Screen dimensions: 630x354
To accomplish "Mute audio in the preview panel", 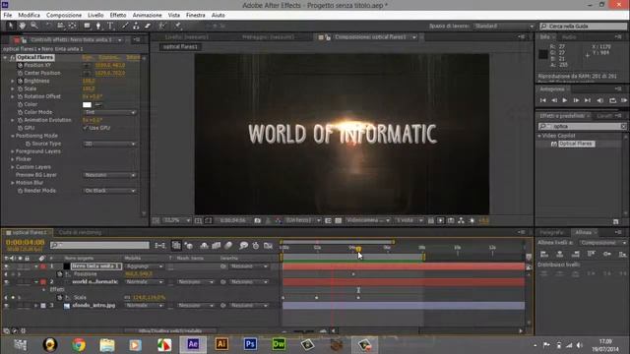I will (599, 100).
